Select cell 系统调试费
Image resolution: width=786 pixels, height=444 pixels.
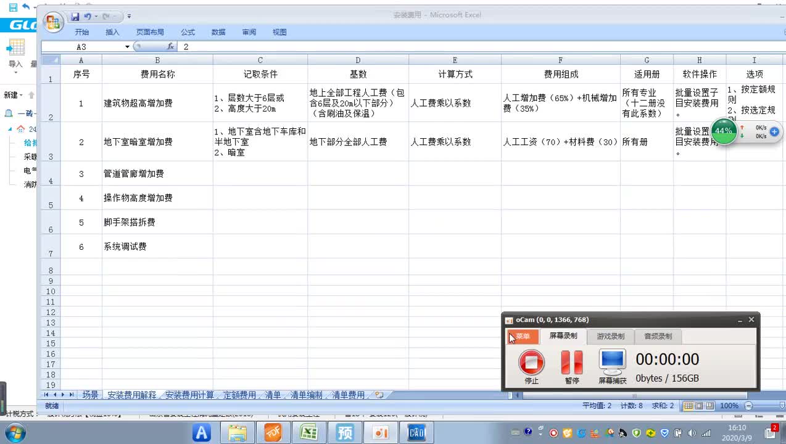click(x=157, y=247)
